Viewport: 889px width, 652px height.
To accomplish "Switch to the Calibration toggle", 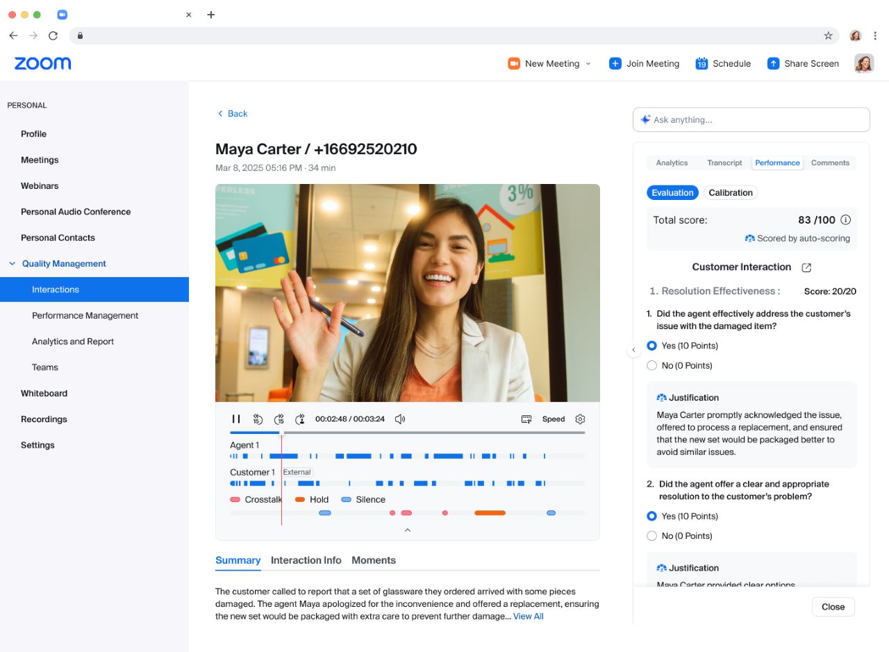I will tap(731, 192).
